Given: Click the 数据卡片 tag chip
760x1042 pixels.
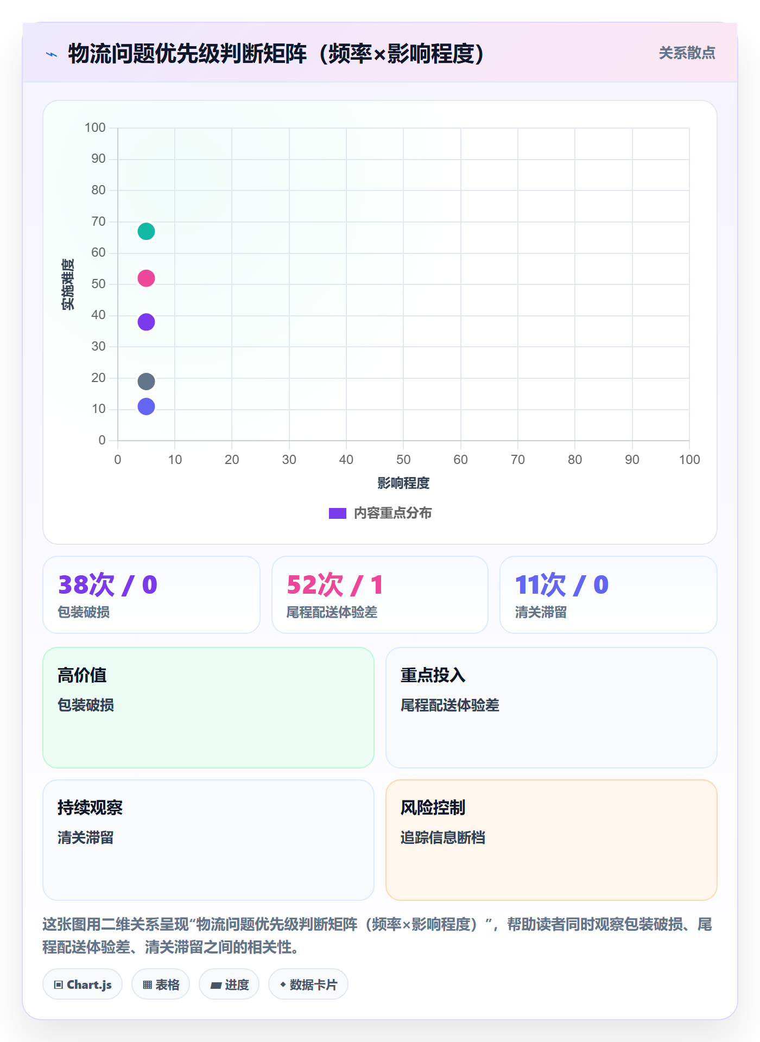Looking at the screenshot, I should tap(308, 984).
